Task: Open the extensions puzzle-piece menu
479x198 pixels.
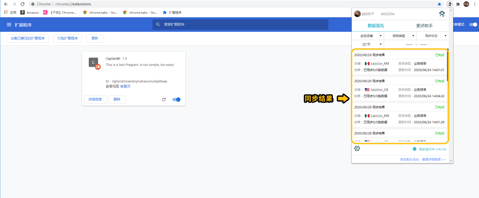Action: [458, 4]
